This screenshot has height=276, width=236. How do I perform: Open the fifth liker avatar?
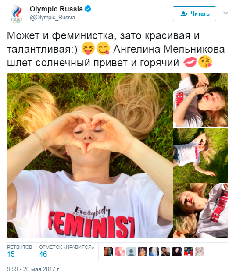(154, 252)
